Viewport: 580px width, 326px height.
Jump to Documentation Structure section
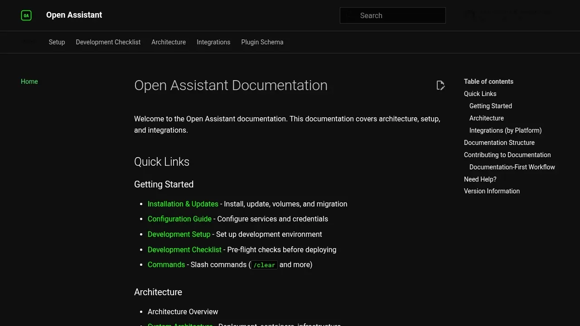click(499, 143)
